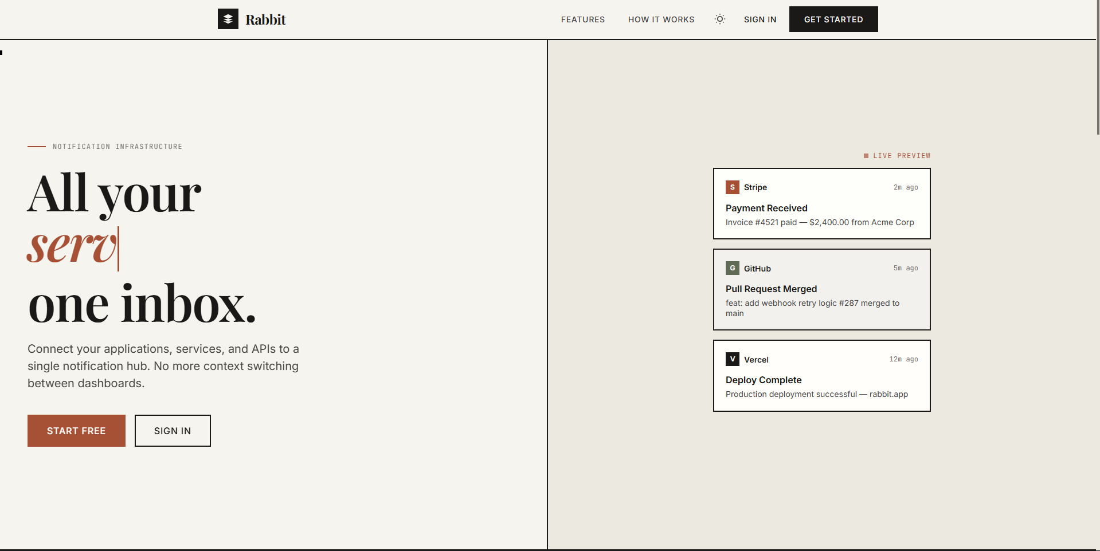This screenshot has width=1100, height=551.
Task: Click the GitHub G avatar icon
Action: (733, 268)
